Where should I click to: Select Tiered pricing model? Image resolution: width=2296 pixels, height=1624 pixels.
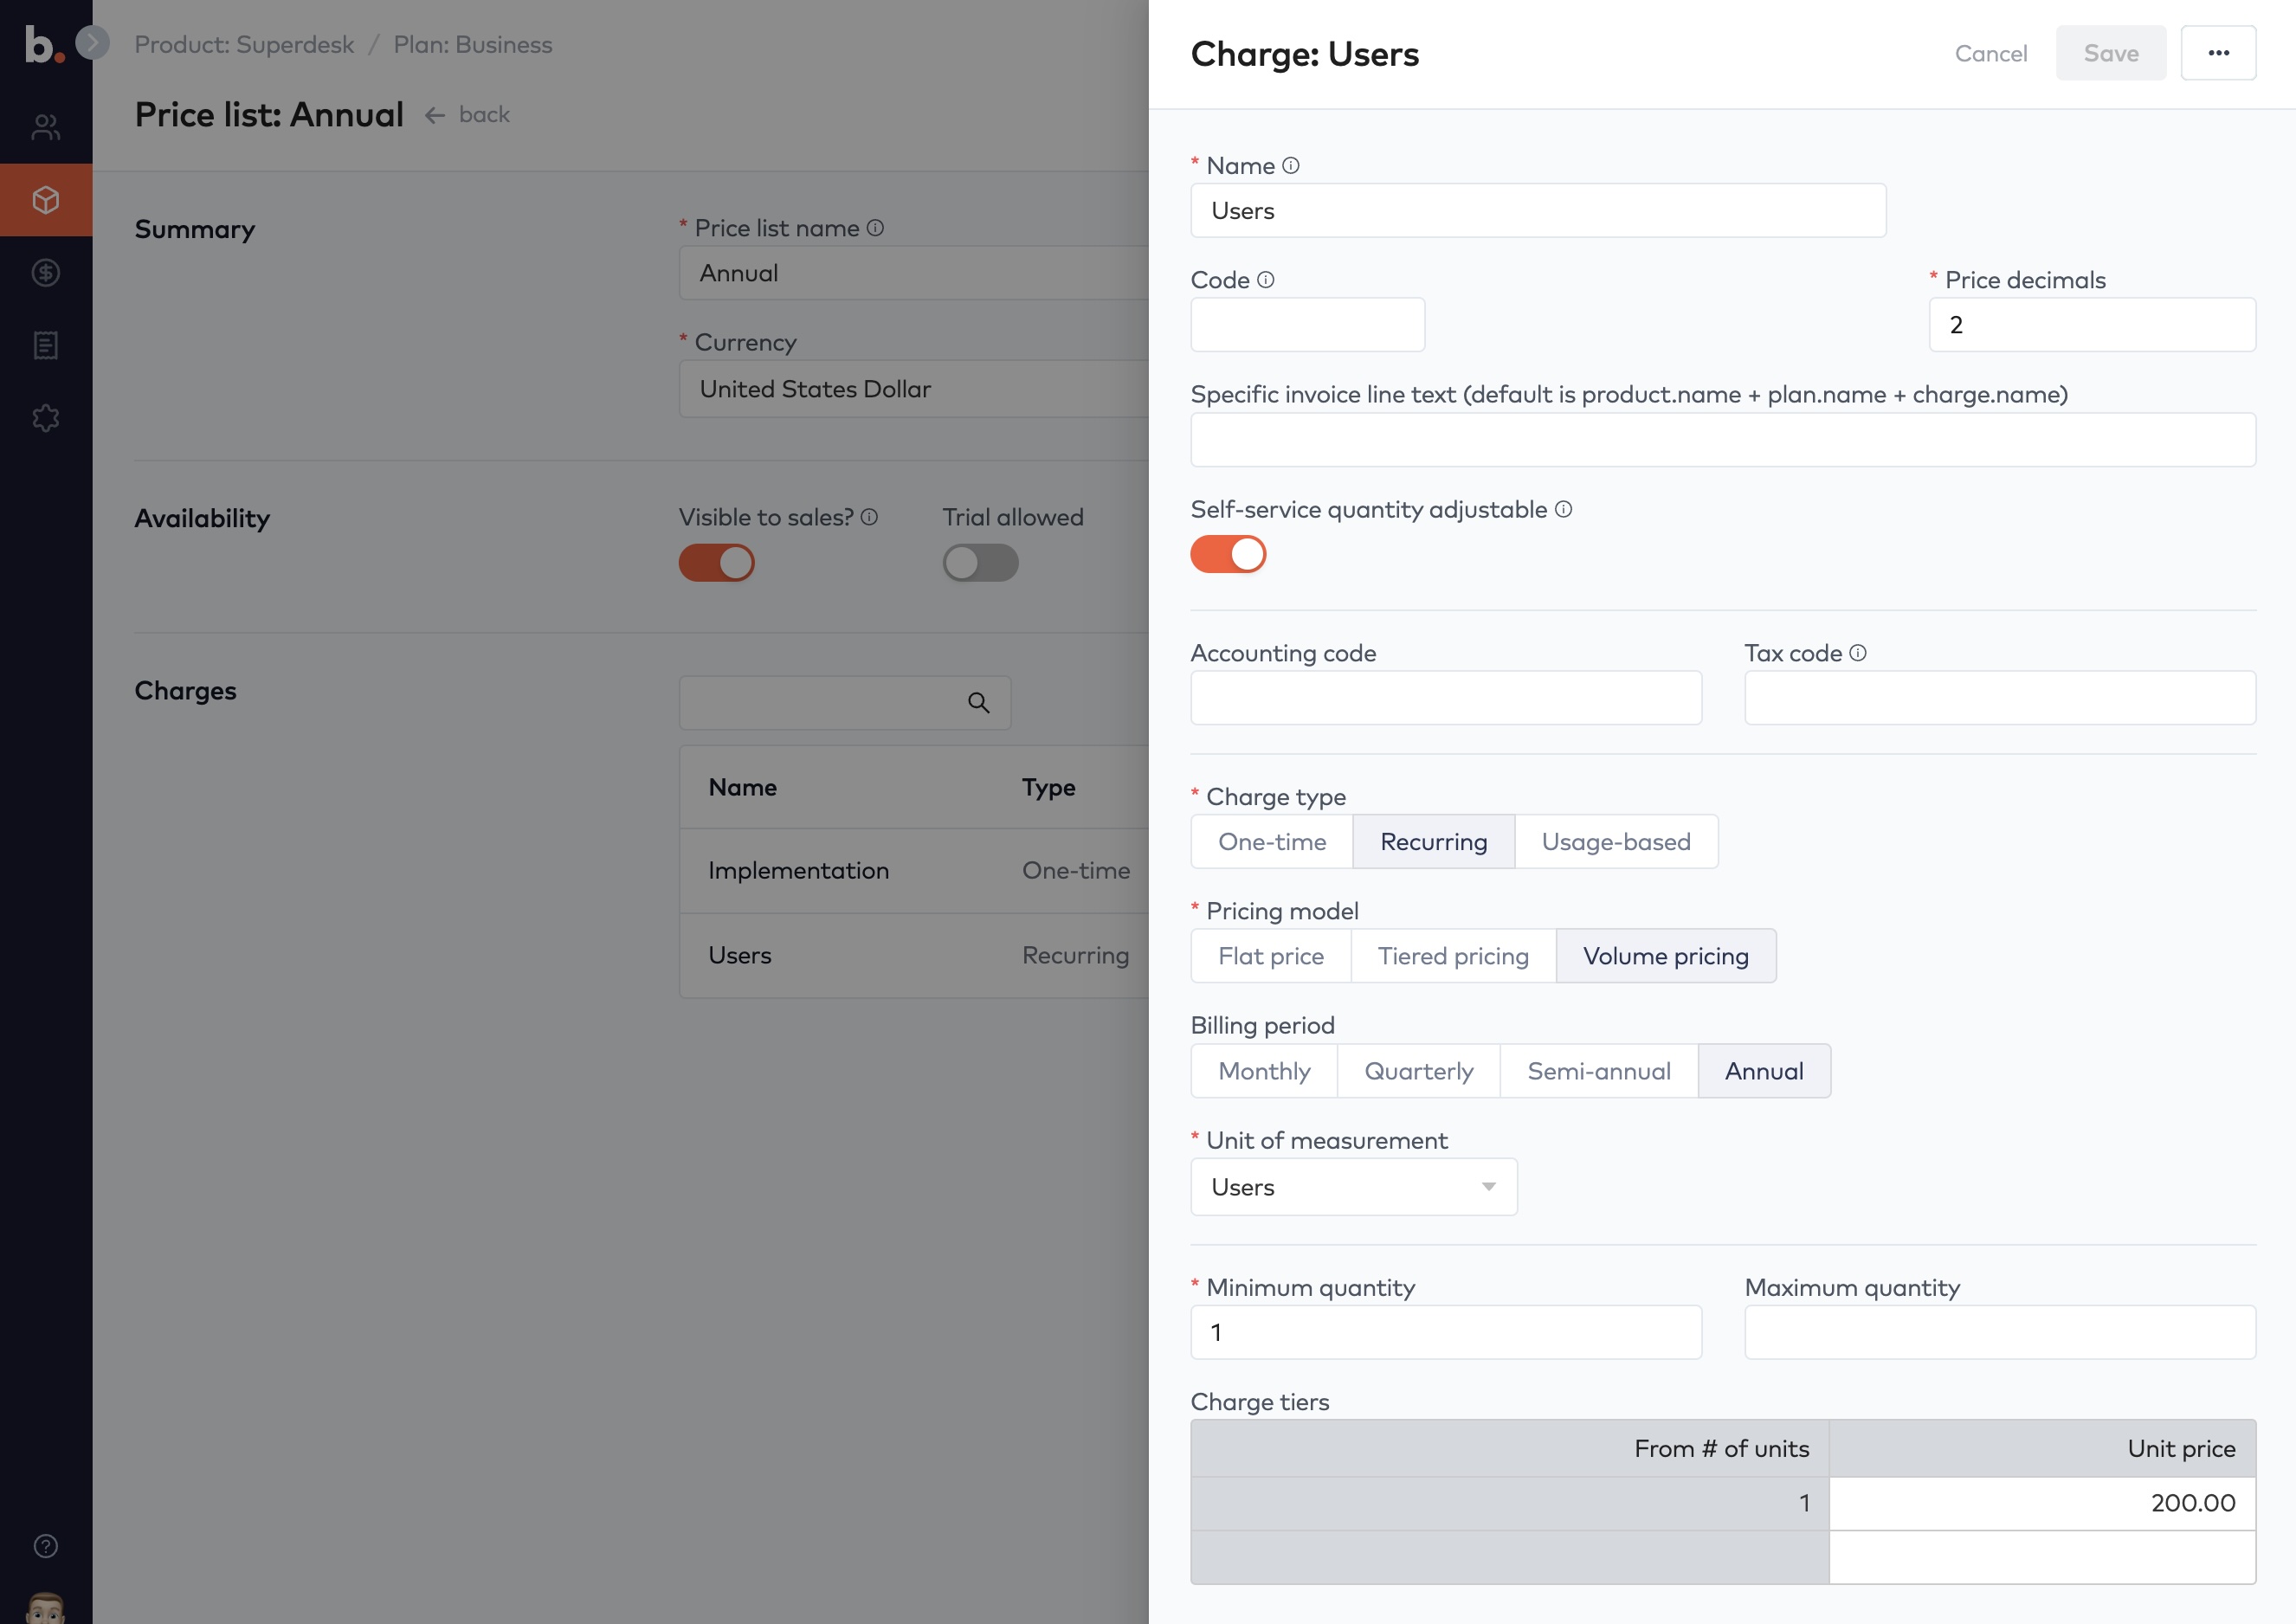click(x=1453, y=956)
